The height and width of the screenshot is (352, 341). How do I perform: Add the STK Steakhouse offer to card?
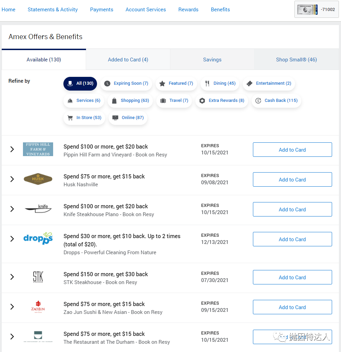click(x=292, y=277)
